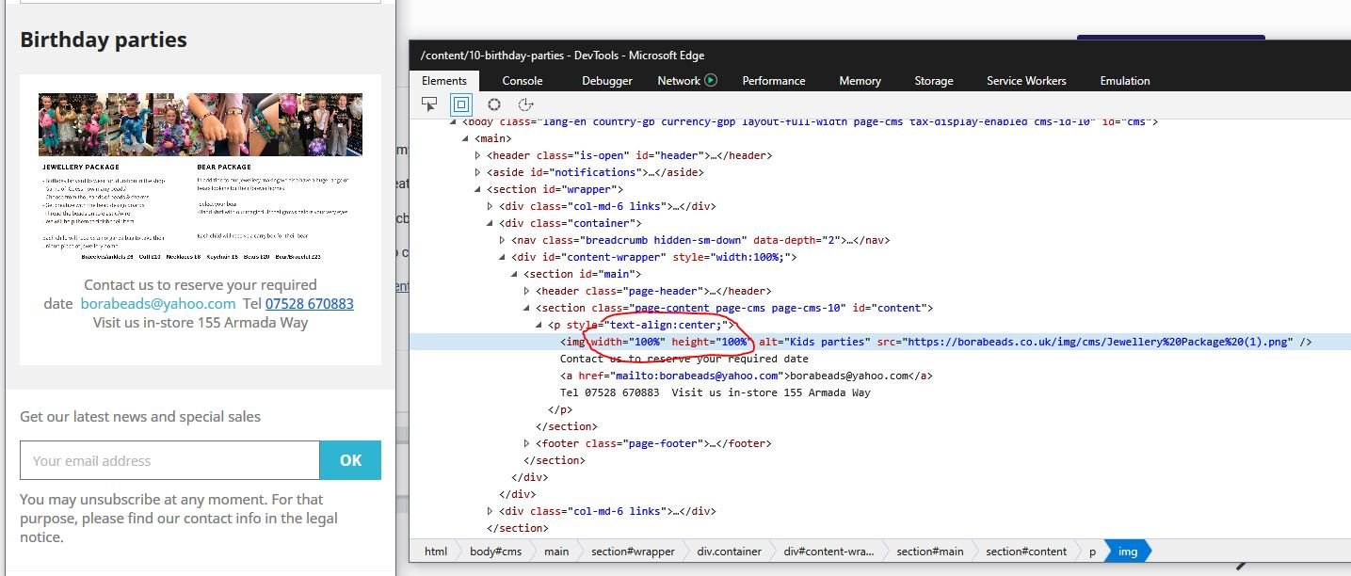Click the div#content-wra... breadcrumb item
1351x576 pixels.
829,552
